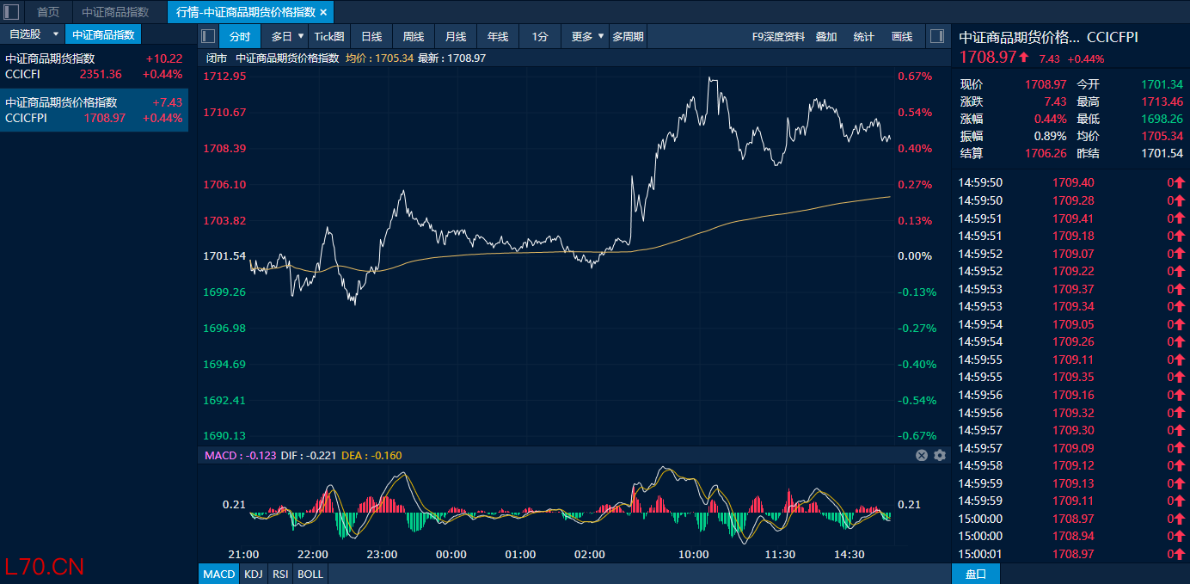Click the 10:00 marker on time axis

coord(693,555)
